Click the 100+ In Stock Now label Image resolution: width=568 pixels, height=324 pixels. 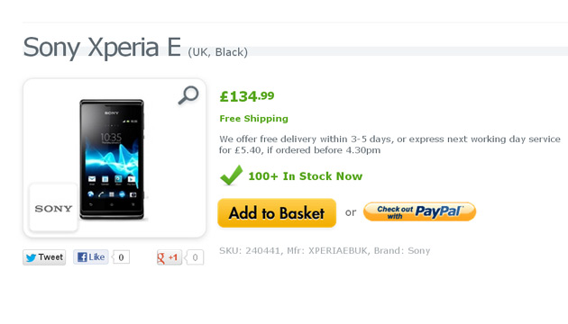[305, 176]
